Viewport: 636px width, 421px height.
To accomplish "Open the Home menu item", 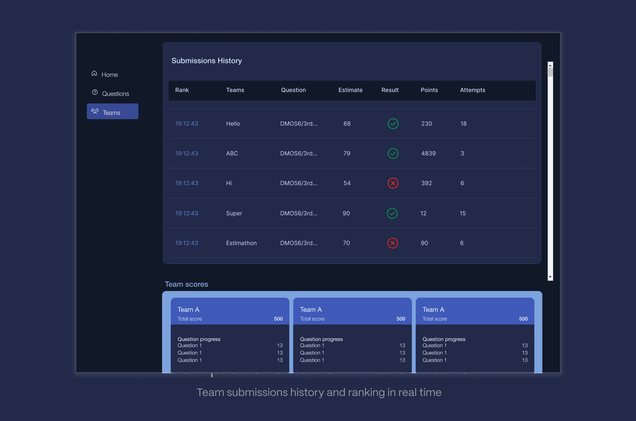I will [x=110, y=75].
